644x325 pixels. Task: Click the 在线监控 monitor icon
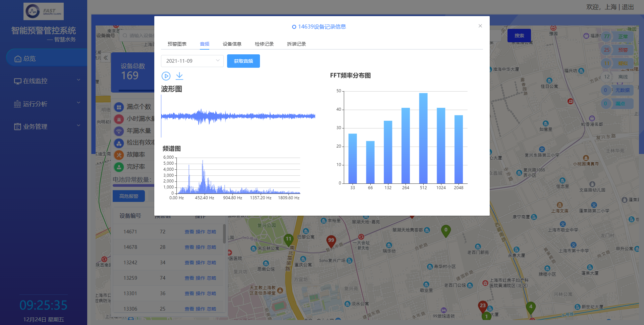pos(17,81)
